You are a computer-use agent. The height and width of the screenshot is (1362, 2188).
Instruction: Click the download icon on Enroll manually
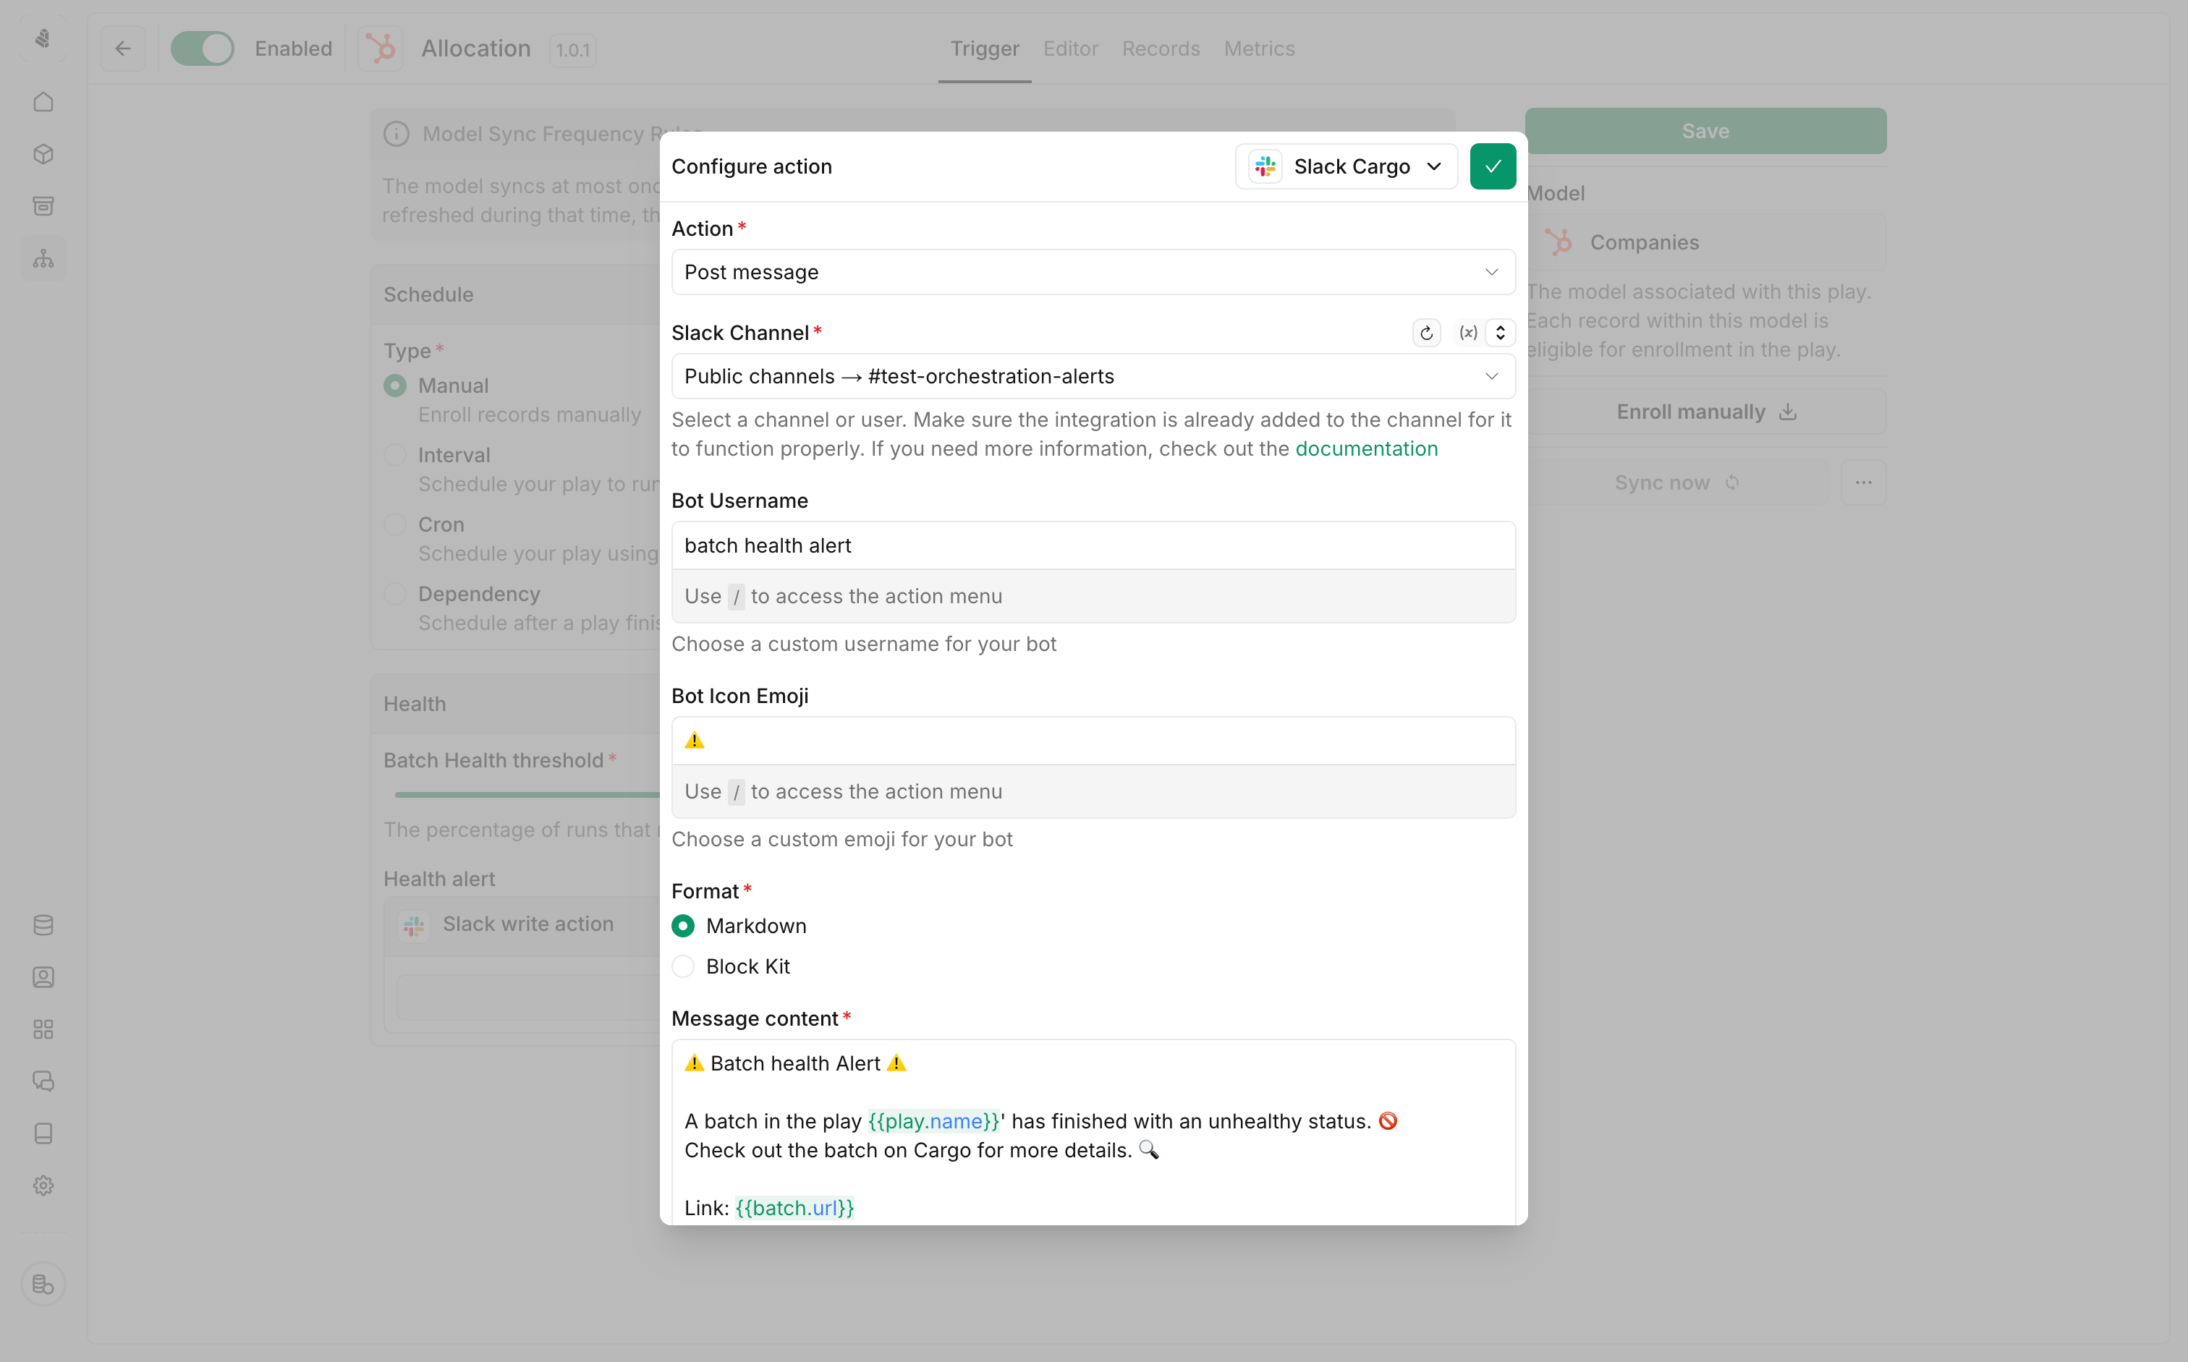[x=1789, y=412]
